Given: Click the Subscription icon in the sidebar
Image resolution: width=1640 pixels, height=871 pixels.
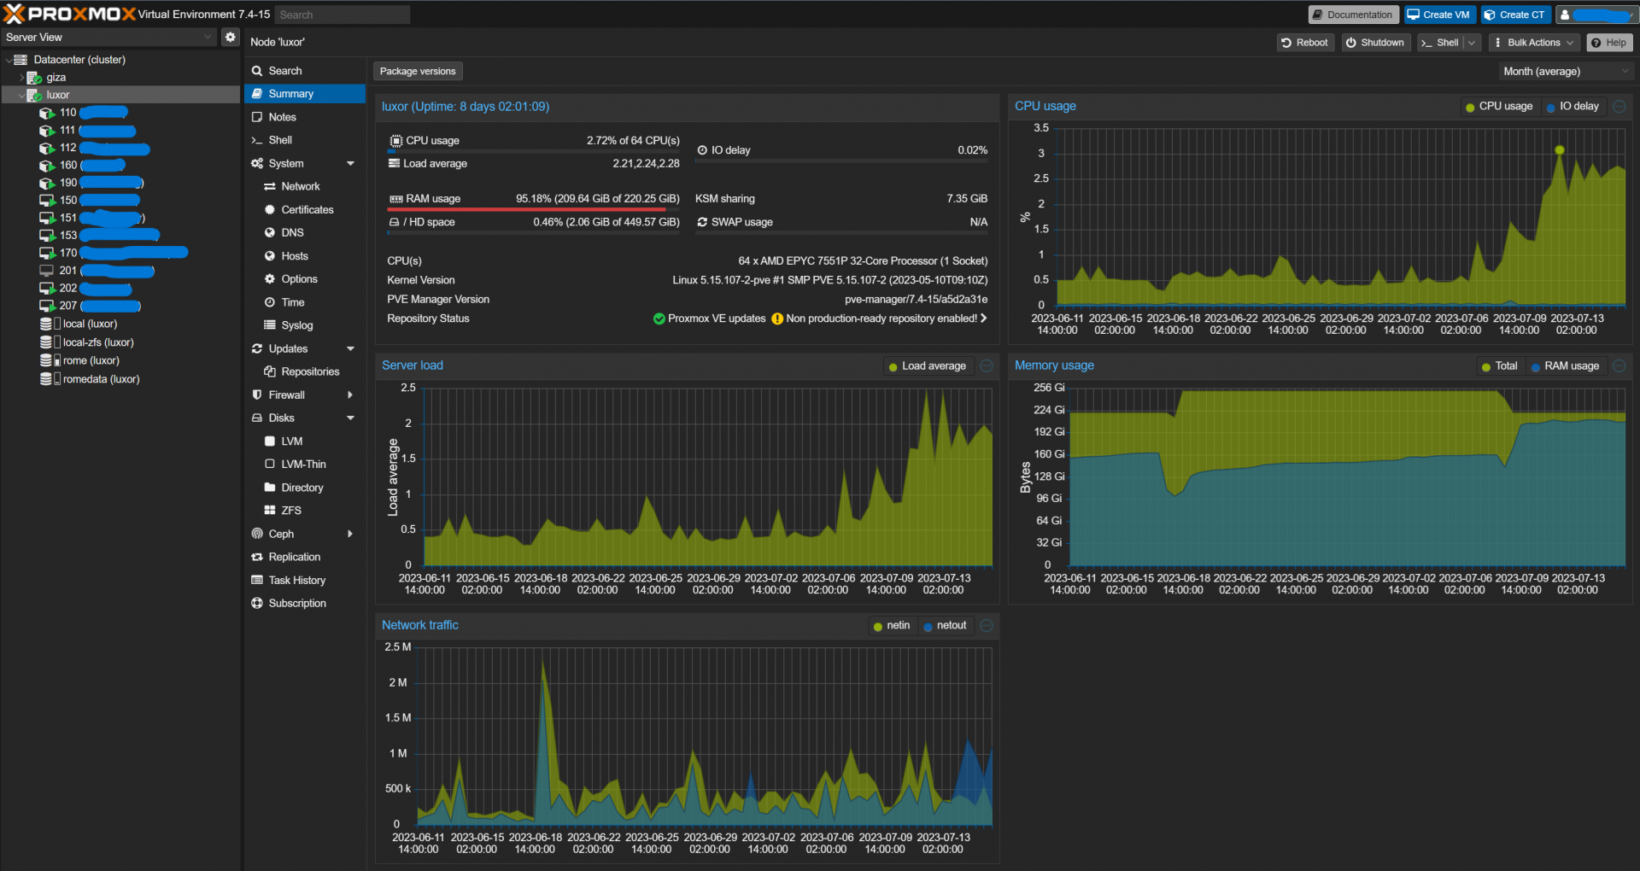Looking at the screenshot, I should 257,603.
